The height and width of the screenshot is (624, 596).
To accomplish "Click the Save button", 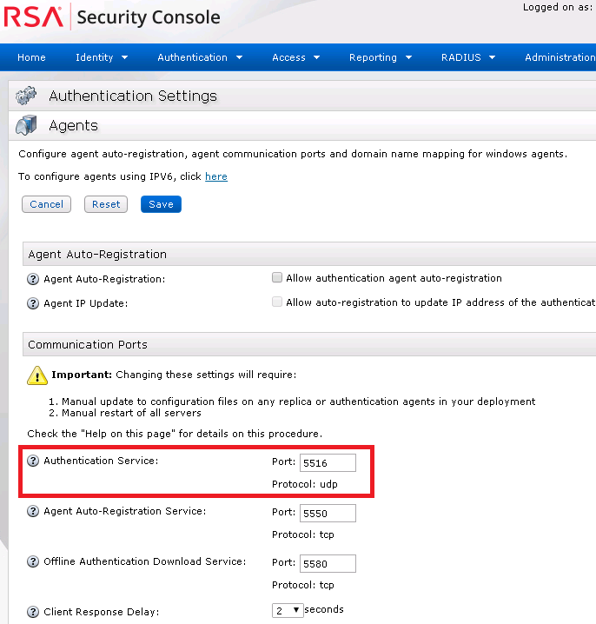I will 161,204.
